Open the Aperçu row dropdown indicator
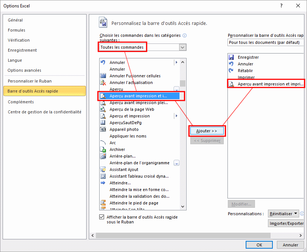The height and width of the screenshot is (252, 307). click(x=177, y=89)
